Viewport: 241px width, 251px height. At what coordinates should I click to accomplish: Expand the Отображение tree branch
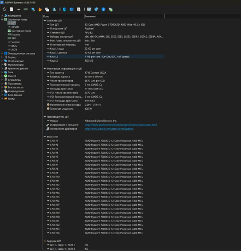click(x=2, y=61)
